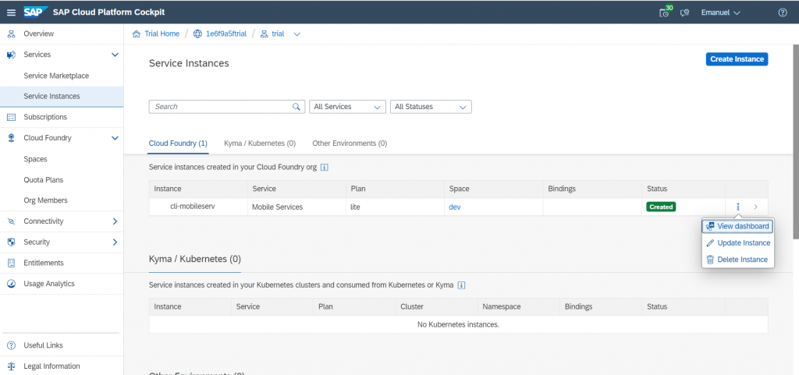Open the All Statuses filter dropdown
The height and width of the screenshot is (375, 799).
coord(431,107)
